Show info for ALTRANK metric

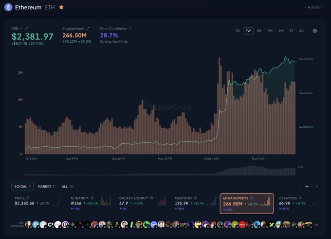tap(92, 198)
